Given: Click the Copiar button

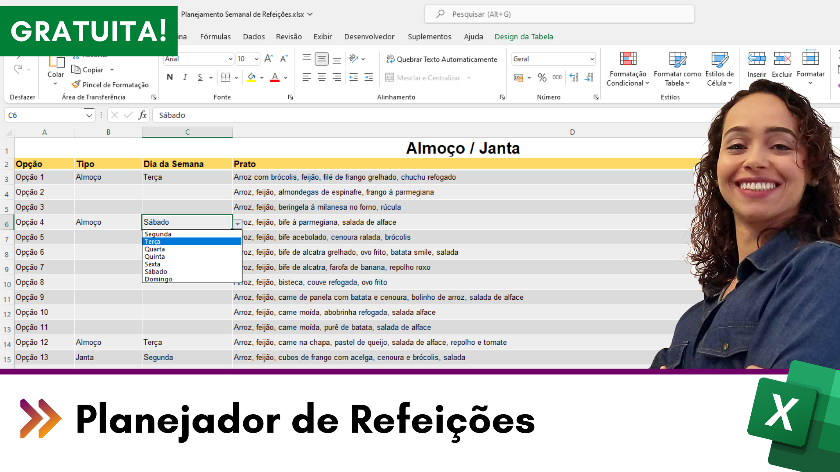Looking at the screenshot, I should [87, 70].
